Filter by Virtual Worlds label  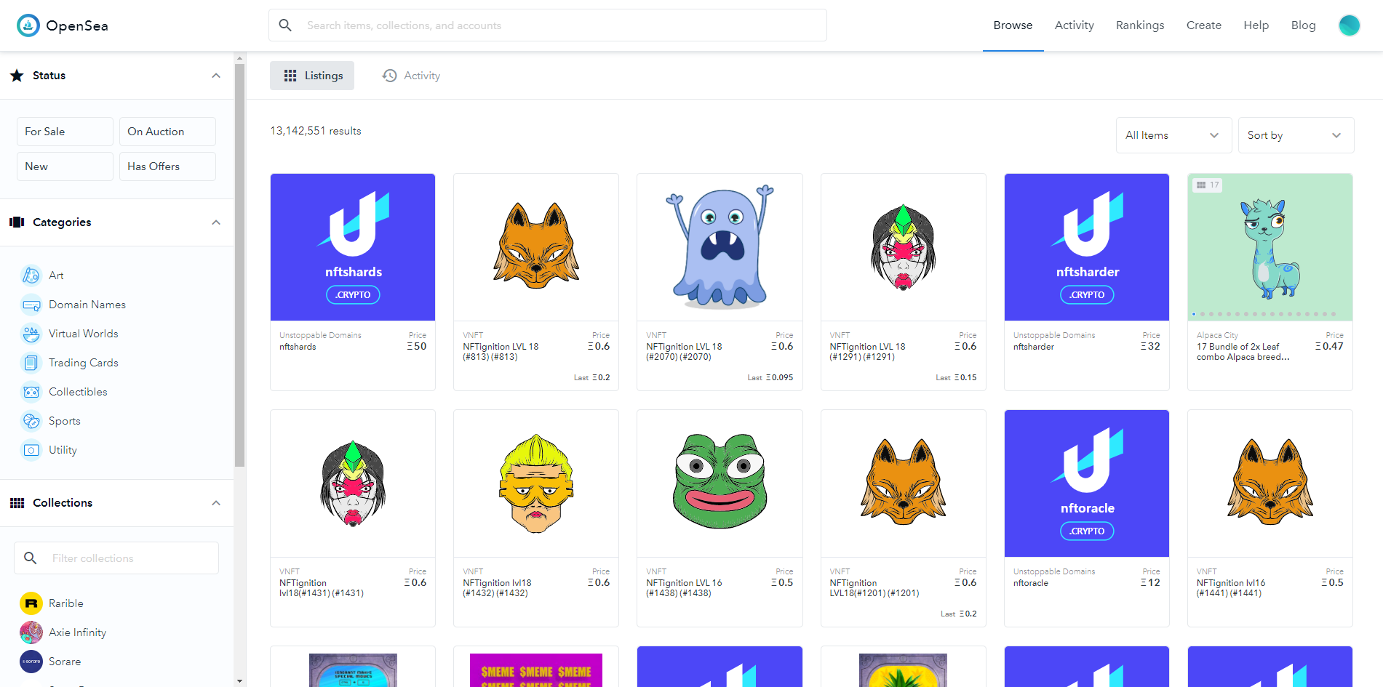(84, 334)
